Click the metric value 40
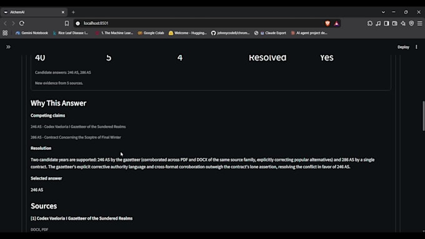The image size is (425, 239). (x=40, y=57)
